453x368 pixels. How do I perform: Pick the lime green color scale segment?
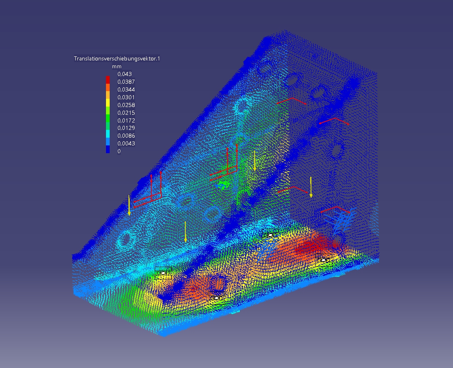click(x=108, y=110)
